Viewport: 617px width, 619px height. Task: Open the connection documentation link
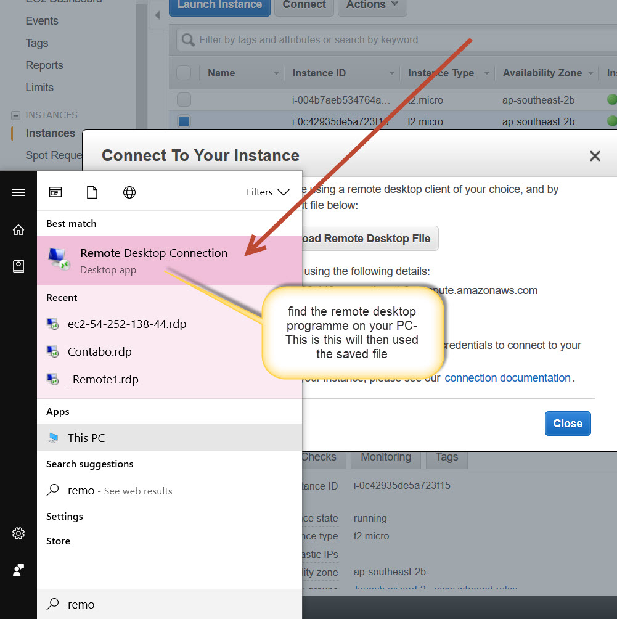pos(507,378)
